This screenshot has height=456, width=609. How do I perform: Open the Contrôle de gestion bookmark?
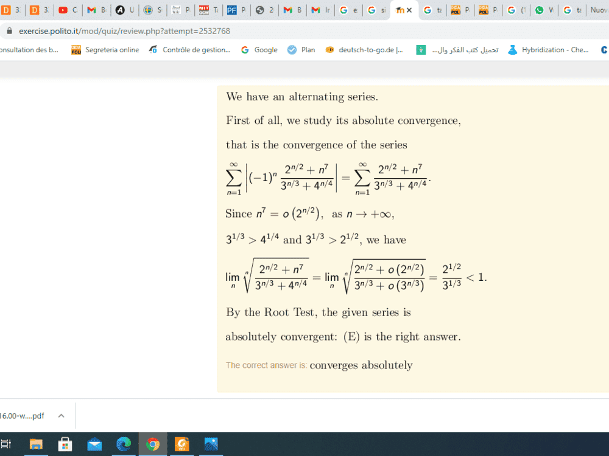coord(189,50)
